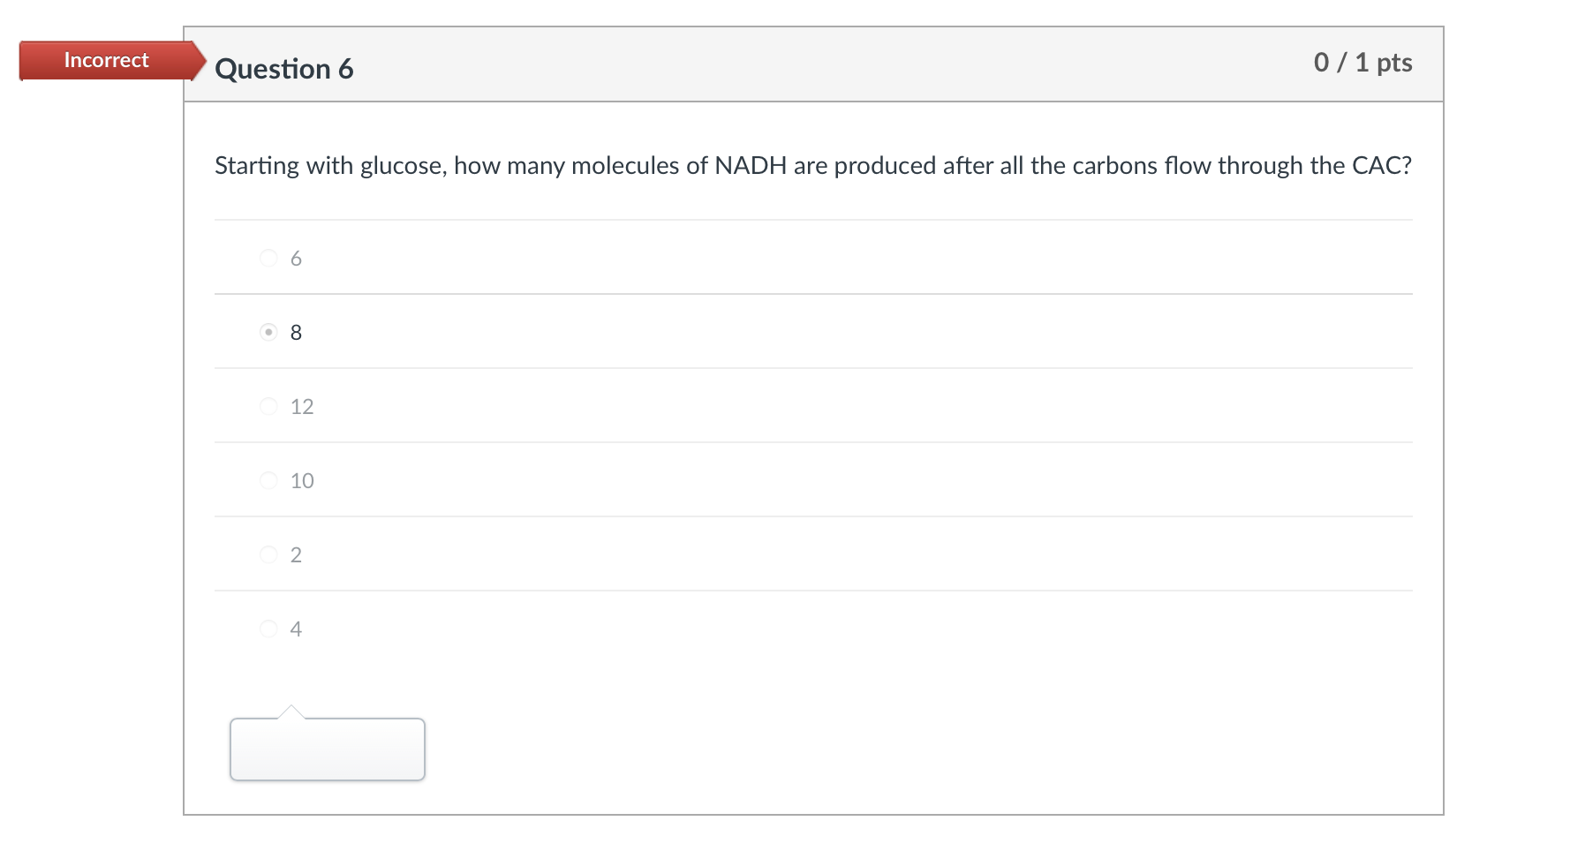Select the radio button for answer 8
Viewport: 1570px width, 851px height.
(268, 333)
